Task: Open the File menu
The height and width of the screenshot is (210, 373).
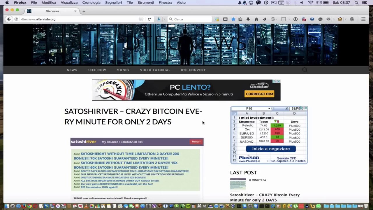Action: coord(34,3)
